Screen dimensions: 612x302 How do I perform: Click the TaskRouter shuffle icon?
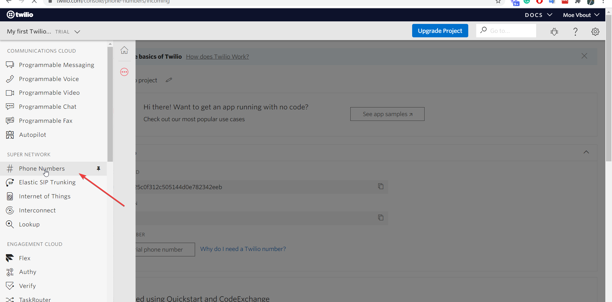tap(10, 299)
